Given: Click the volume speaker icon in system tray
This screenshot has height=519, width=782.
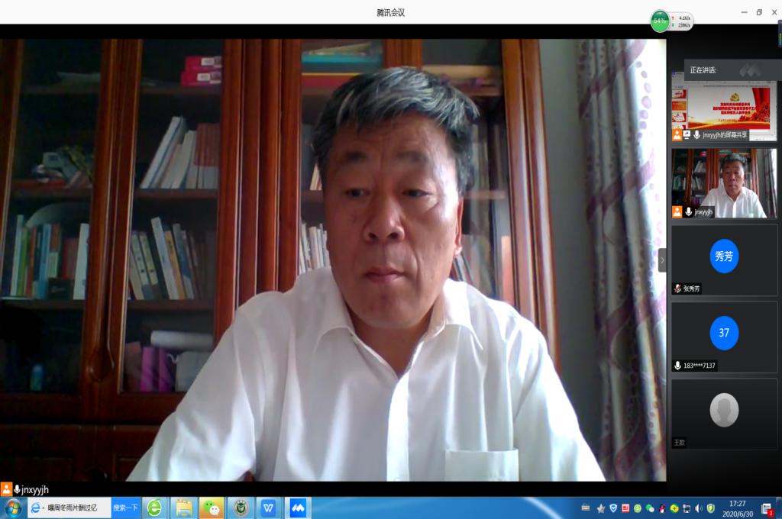Looking at the screenshot, I should coord(698,508).
